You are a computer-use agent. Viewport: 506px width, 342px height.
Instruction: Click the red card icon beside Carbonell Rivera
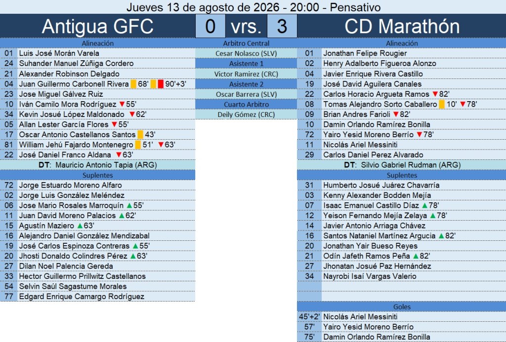(x=161, y=84)
